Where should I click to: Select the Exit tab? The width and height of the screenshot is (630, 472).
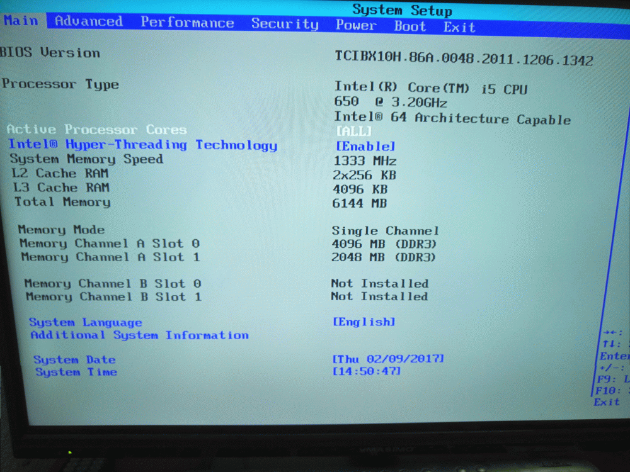point(459,27)
